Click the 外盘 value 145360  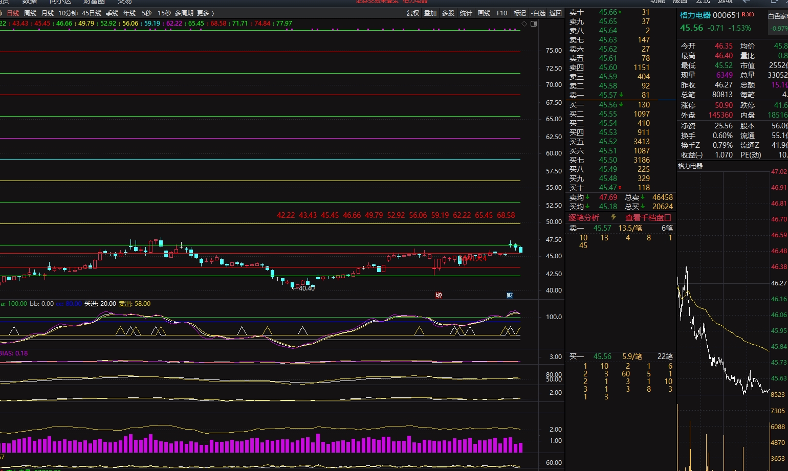tap(720, 115)
